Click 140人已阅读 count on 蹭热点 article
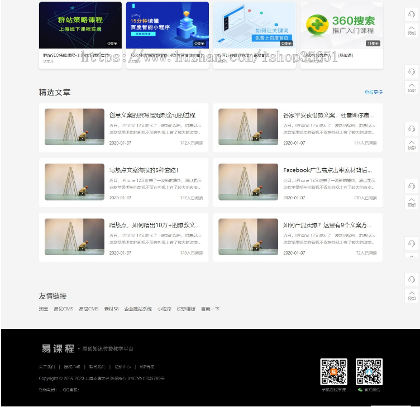420x407 pixels. [x=191, y=253]
